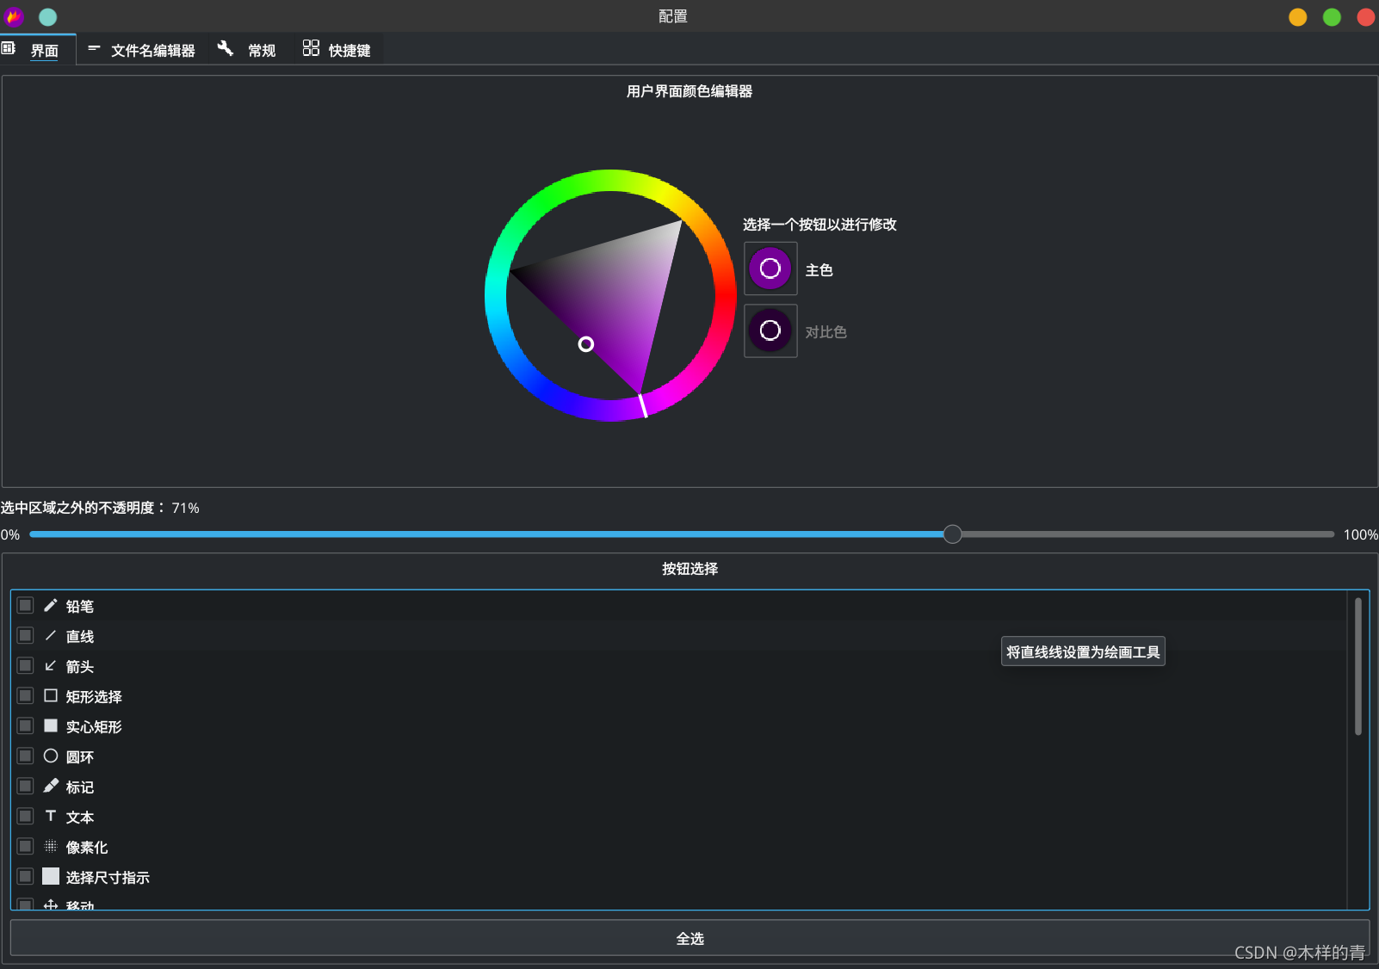This screenshot has width=1379, height=969.
Task: Click the 选择尺寸指示 row label
Action: [108, 878]
